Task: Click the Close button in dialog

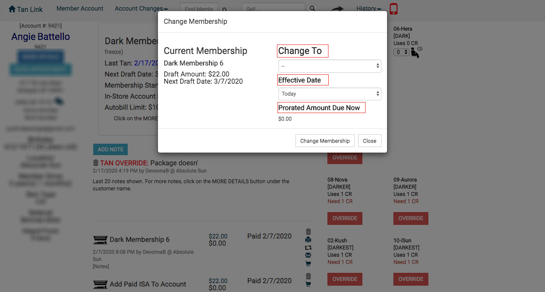Action: click(370, 141)
